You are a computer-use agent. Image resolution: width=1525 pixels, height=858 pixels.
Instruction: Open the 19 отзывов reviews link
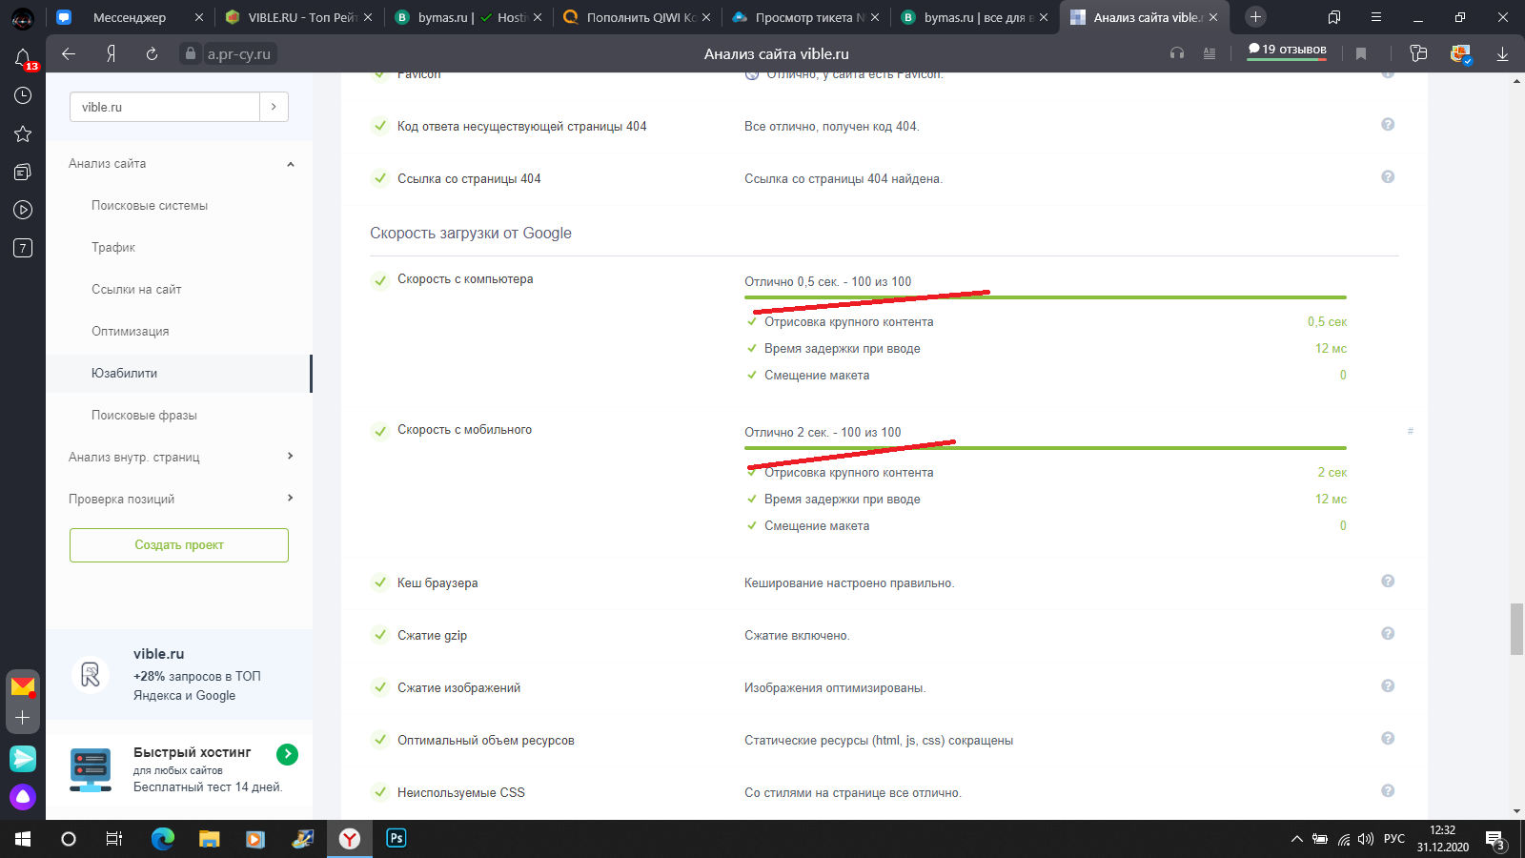pos(1287,50)
